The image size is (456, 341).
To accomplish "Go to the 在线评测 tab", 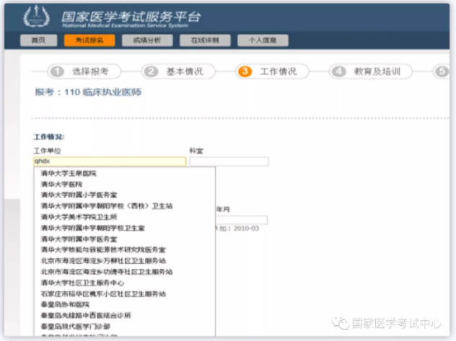I will pyautogui.click(x=205, y=40).
